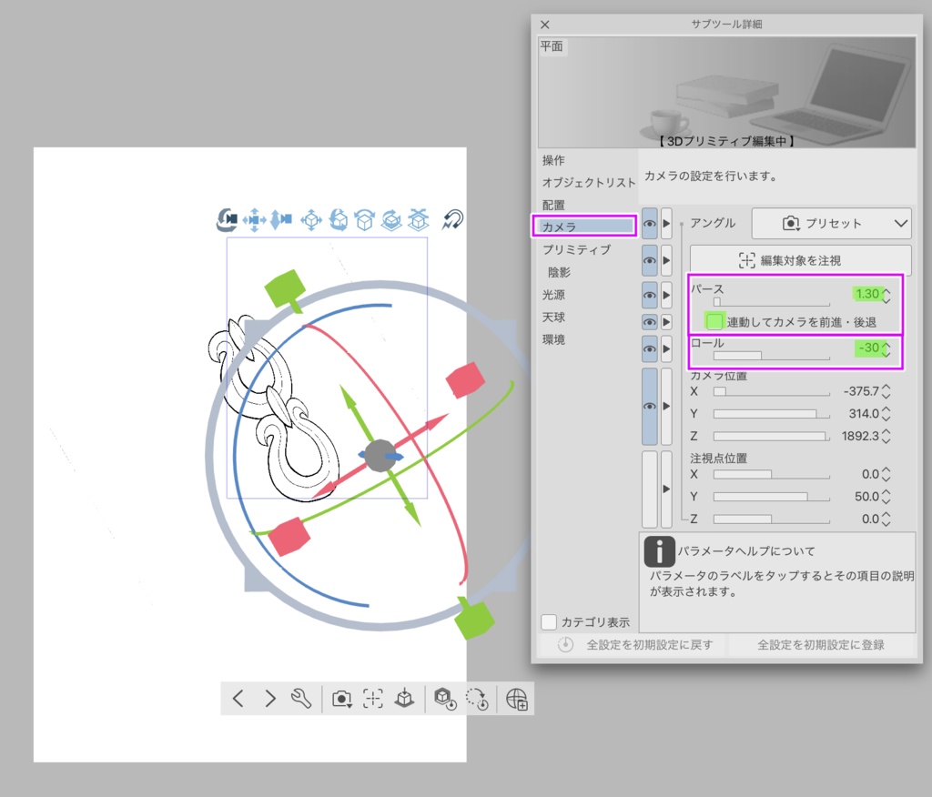
Task: Select the camera rotate tool icon
Action: pyautogui.click(x=228, y=219)
